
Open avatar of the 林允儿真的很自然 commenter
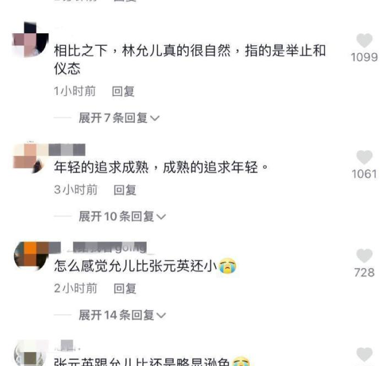30,40
